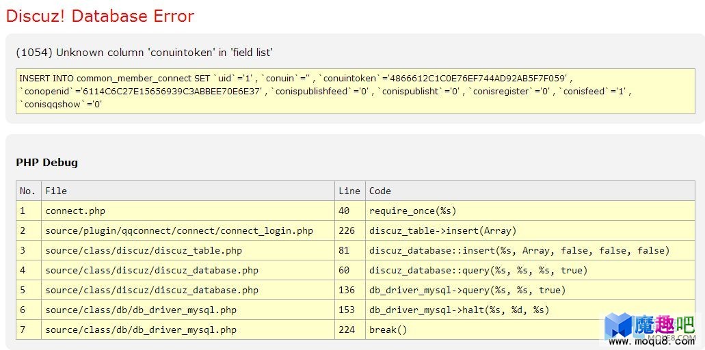Click the 'Unknown column conuintoken' error message

click(144, 53)
